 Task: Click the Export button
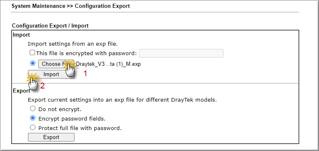tap(51, 137)
